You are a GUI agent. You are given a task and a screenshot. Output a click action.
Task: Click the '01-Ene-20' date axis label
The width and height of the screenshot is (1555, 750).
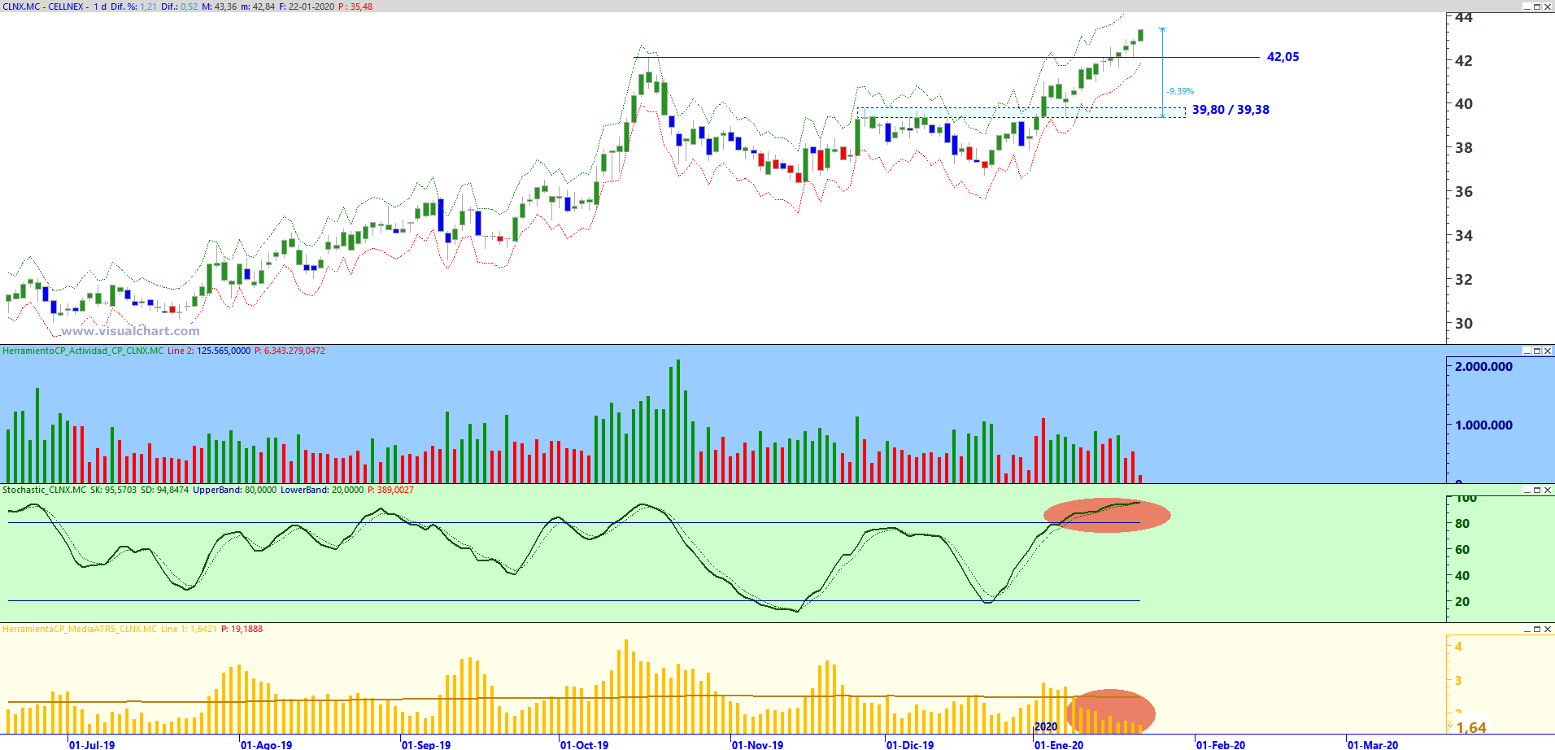(1059, 744)
